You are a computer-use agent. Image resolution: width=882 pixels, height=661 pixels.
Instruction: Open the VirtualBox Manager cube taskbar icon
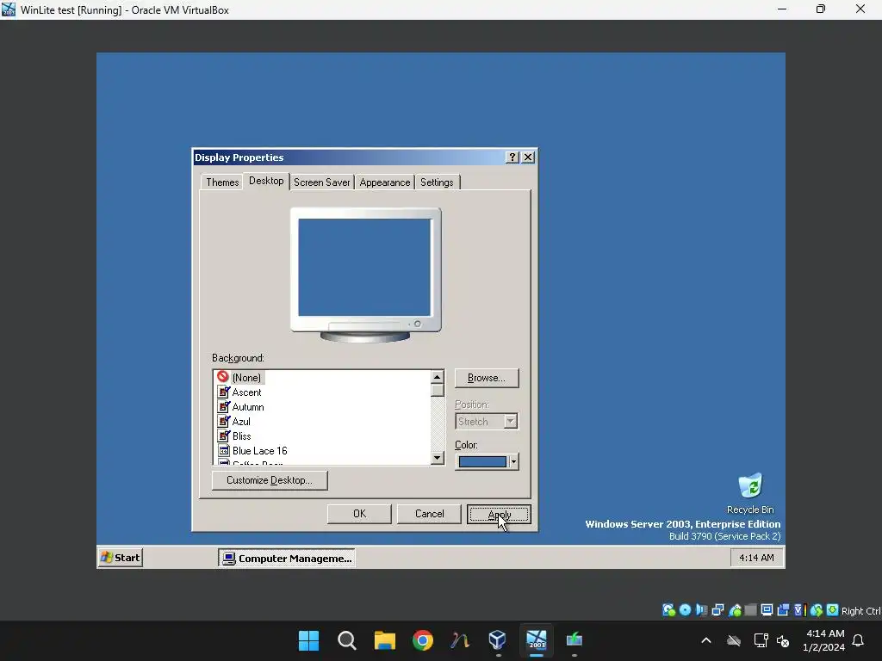(498, 640)
